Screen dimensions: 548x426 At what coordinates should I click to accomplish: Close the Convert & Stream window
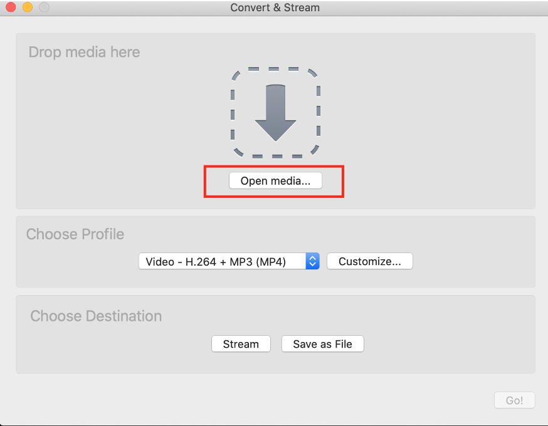pyautogui.click(x=11, y=8)
